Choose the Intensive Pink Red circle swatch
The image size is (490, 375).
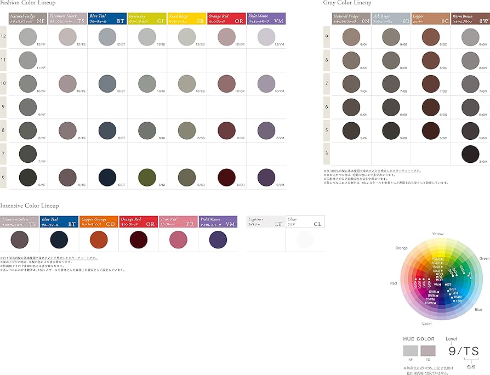point(178,240)
